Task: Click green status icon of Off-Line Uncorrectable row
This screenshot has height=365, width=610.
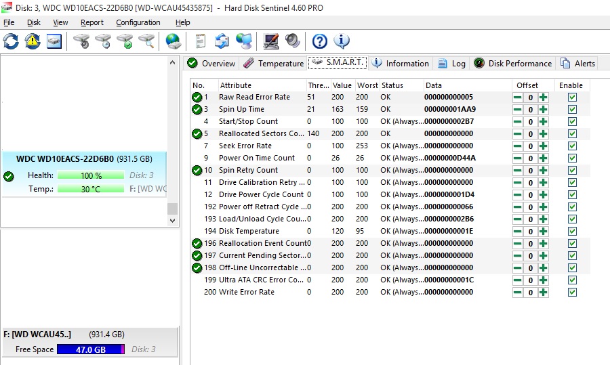Action: coord(197,267)
